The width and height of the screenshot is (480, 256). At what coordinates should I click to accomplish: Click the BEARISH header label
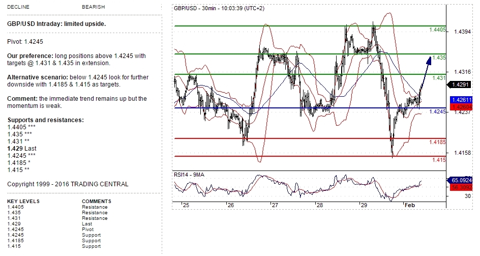click(94, 7)
